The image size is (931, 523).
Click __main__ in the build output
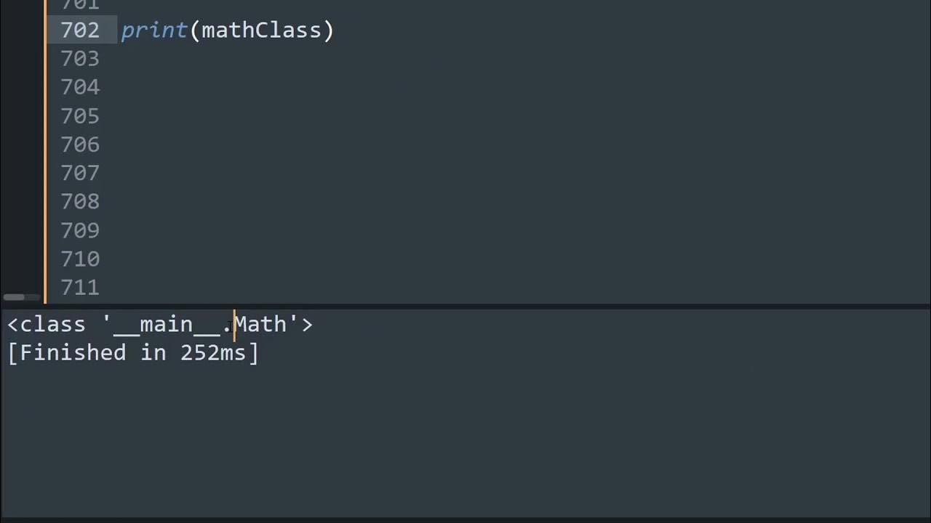coord(167,324)
